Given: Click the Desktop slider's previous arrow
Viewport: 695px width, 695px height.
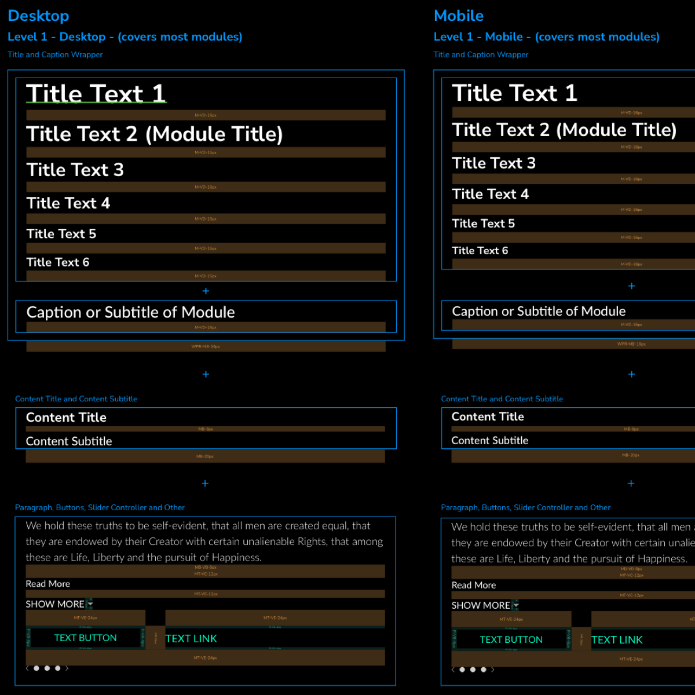Looking at the screenshot, I should pos(27,668).
